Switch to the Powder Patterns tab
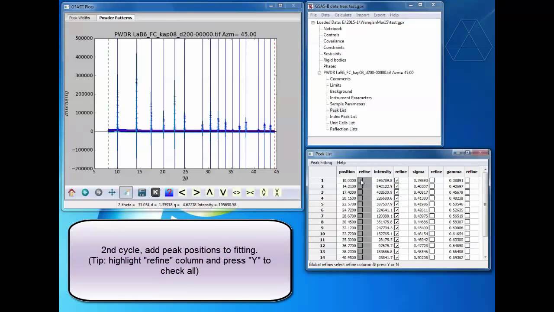The width and height of the screenshot is (554, 312). (116, 18)
